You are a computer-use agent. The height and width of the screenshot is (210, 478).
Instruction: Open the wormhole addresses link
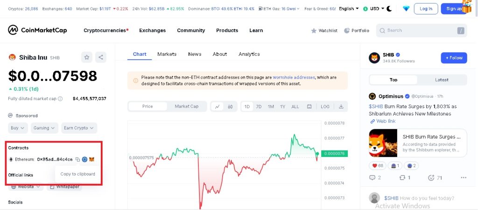point(294,77)
